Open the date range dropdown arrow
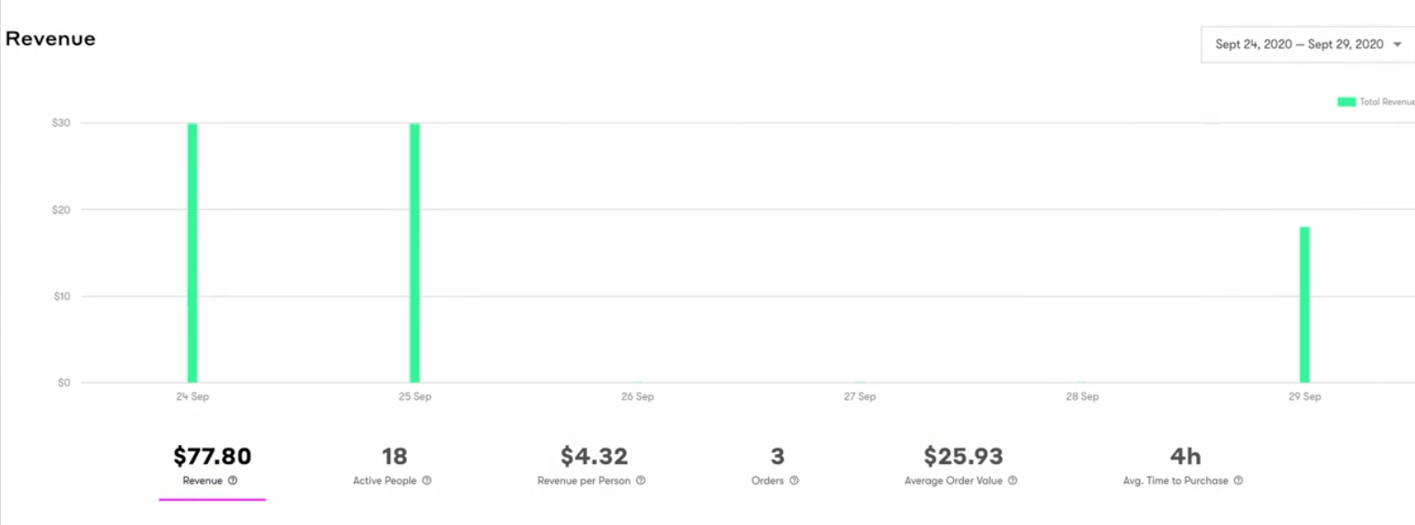1415x525 pixels. coord(1397,45)
